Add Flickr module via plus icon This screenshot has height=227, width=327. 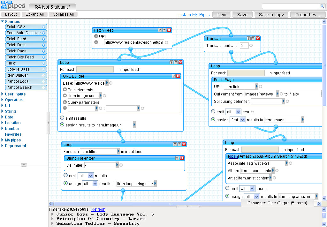(x=43, y=63)
